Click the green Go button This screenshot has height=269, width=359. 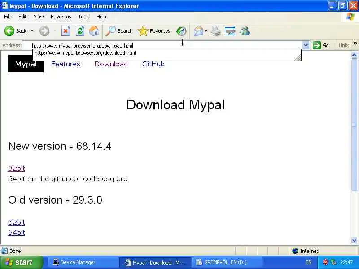pyautogui.click(x=321, y=45)
